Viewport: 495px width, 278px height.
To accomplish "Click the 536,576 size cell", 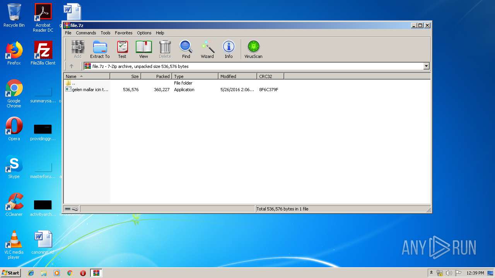I will (131, 90).
